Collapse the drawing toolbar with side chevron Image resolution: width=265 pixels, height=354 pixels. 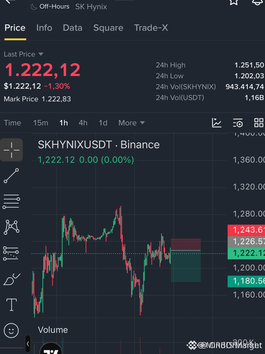click(x=28, y=344)
